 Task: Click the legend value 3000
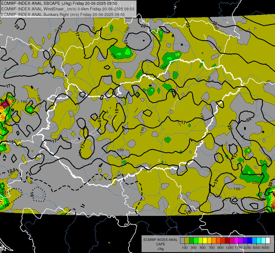(x=256, y=248)
